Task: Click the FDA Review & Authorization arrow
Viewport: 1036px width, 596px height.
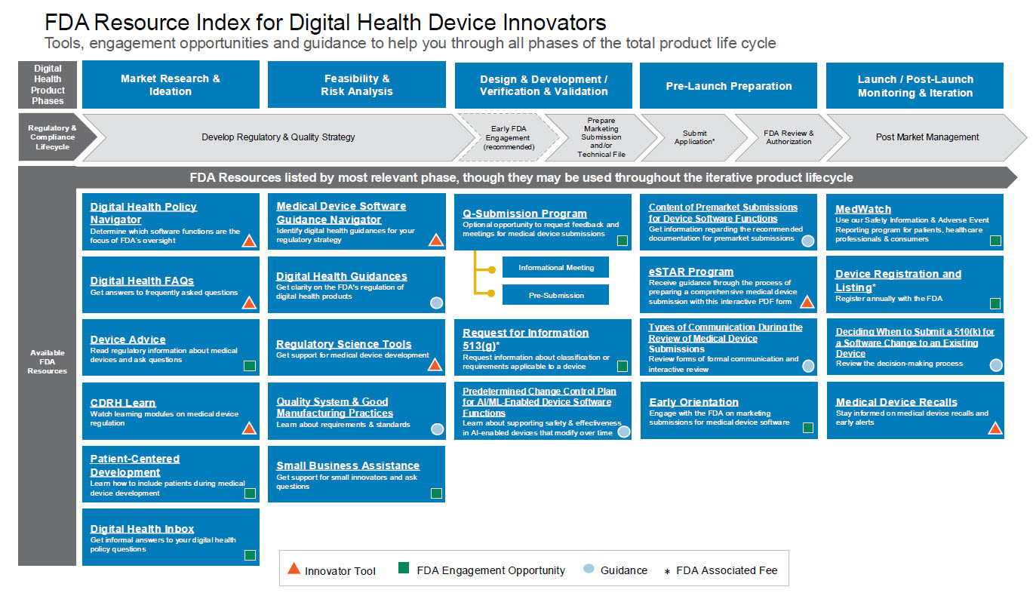Action: tap(789, 137)
